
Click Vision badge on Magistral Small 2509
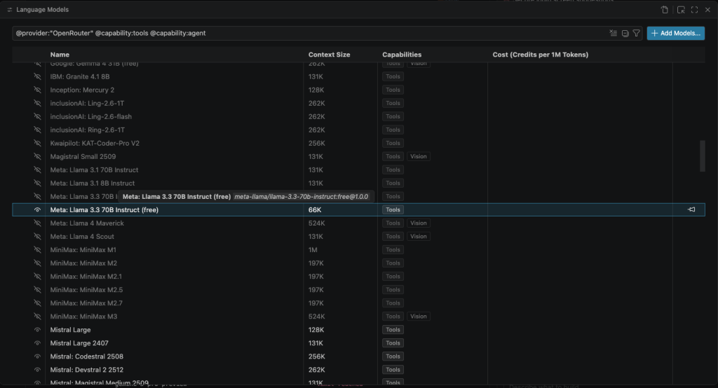tap(418, 156)
